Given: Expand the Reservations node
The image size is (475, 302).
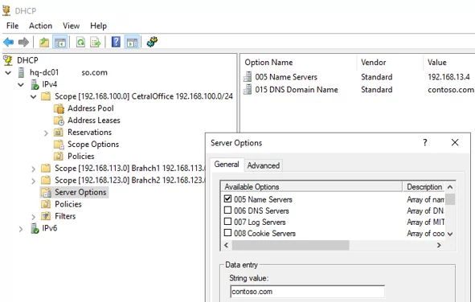Looking at the screenshot, I should coord(46,133).
